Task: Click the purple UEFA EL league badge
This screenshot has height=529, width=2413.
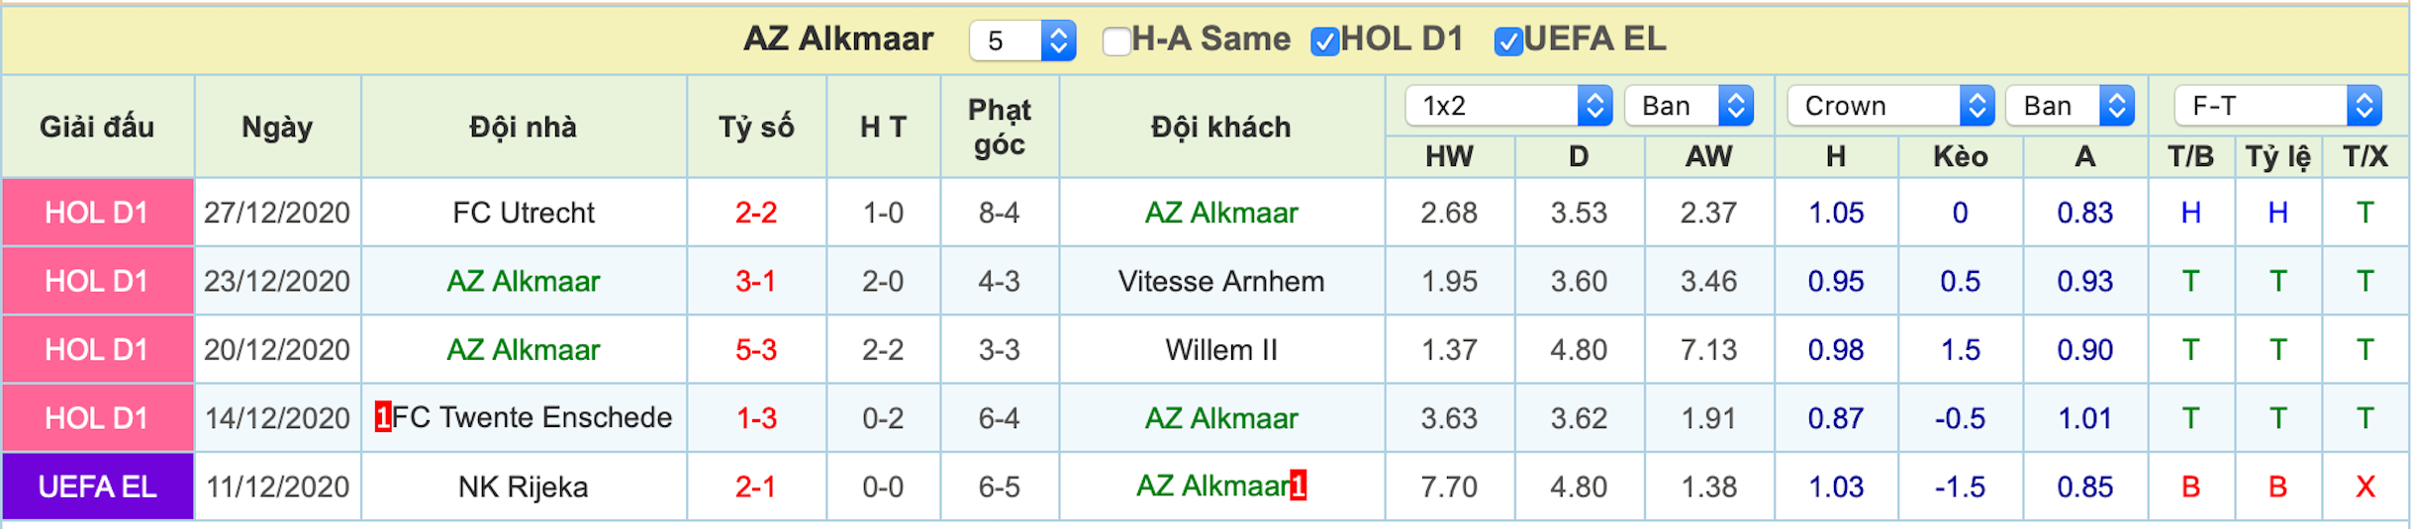Action: point(97,486)
